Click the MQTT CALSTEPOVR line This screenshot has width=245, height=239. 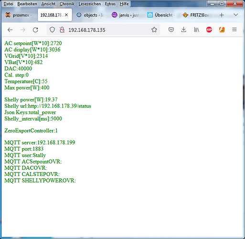pos(32,174)
